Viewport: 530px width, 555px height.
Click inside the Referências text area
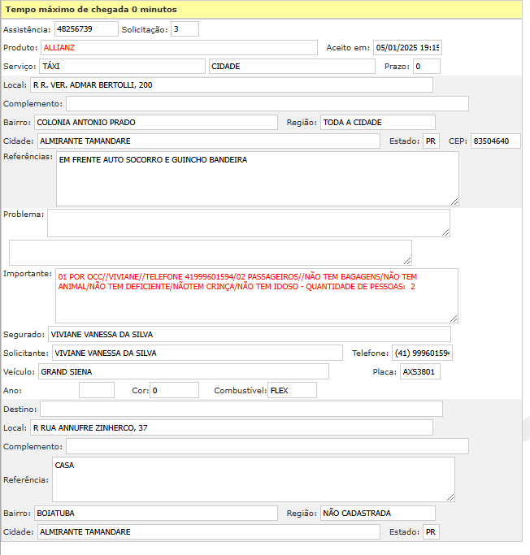pyautogui.click(x=257, y=179)
